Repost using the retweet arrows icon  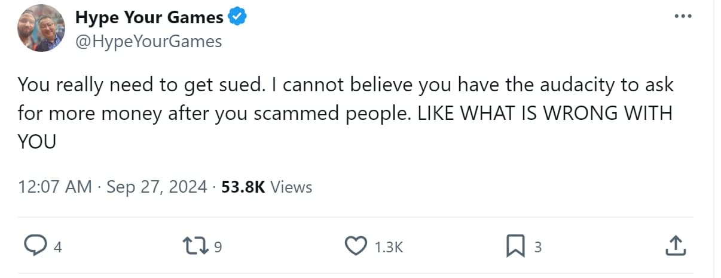tap(198, 246)
